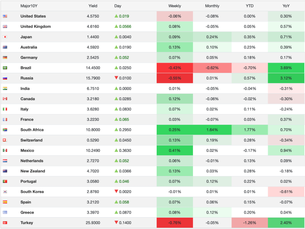Sort by the YoY column header

click(x=286, y=6)
